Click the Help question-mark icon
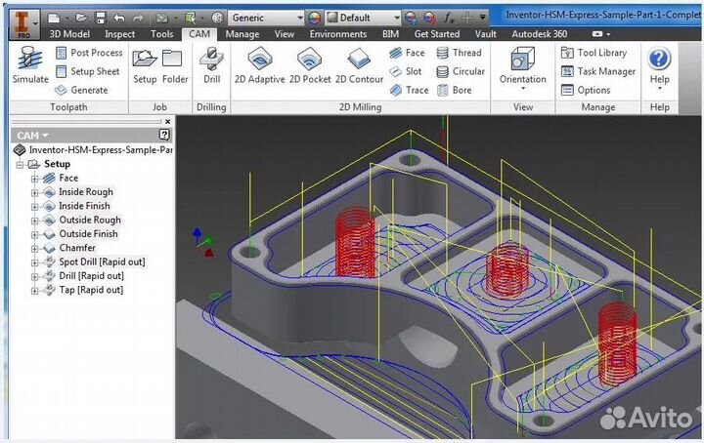 [x=659, y=59]
